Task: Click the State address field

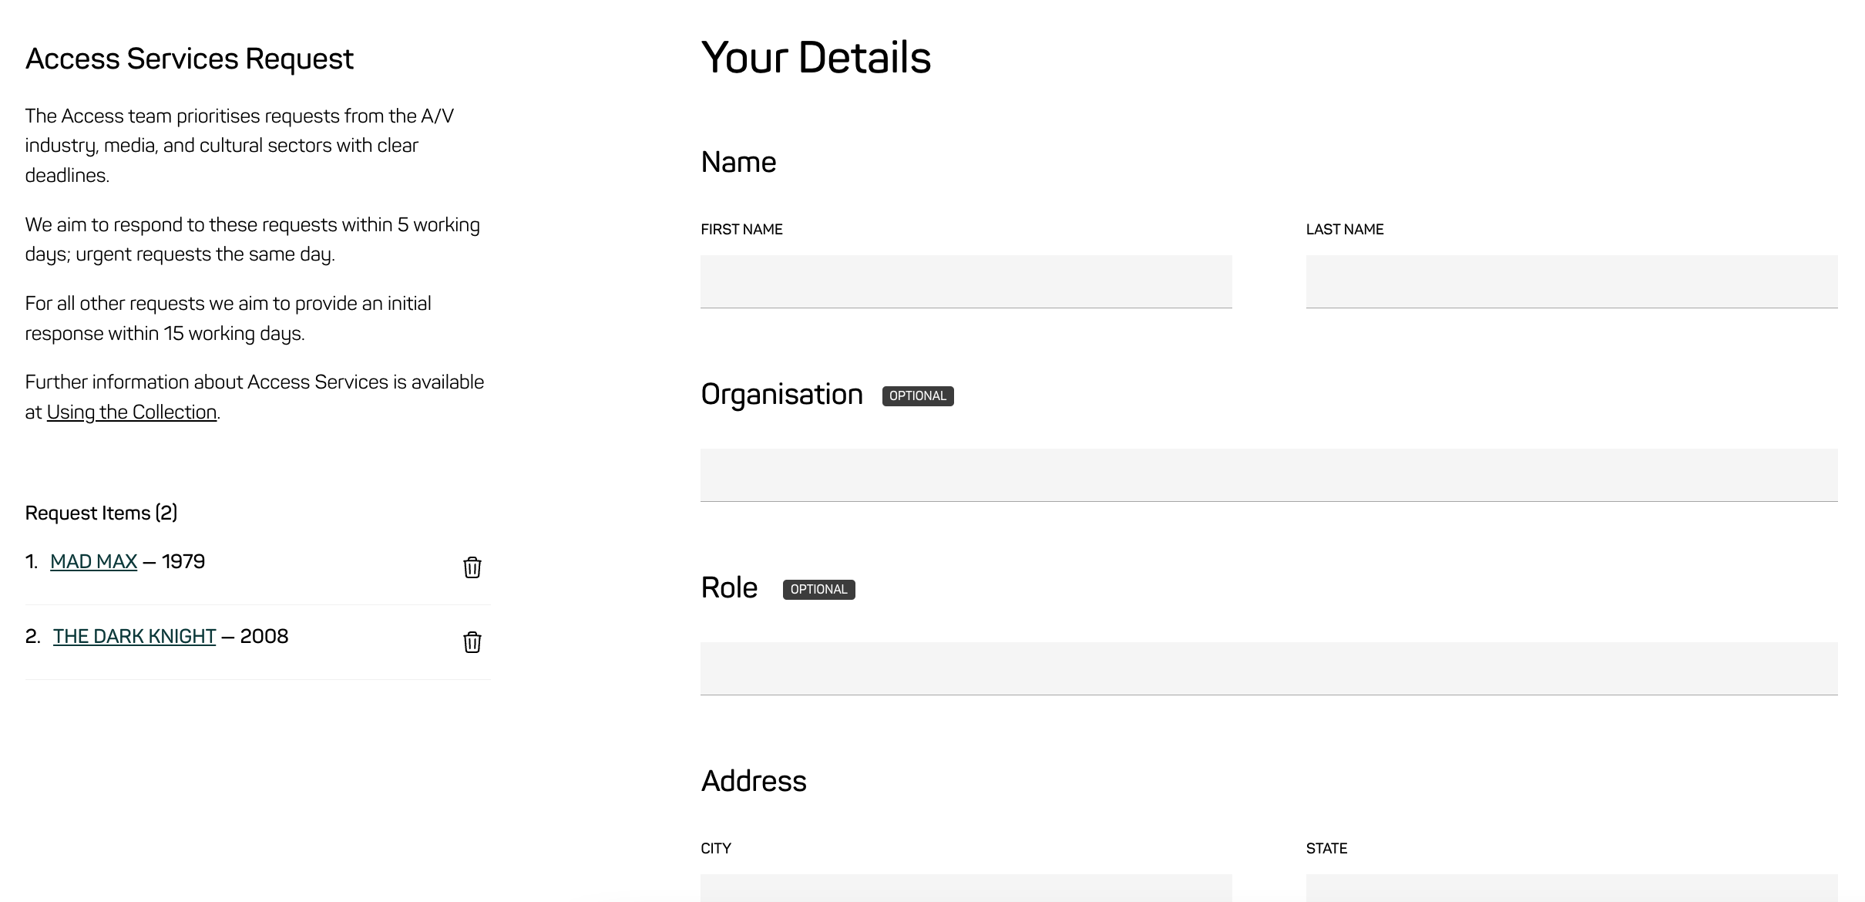Action: [x=1571, y=888]
